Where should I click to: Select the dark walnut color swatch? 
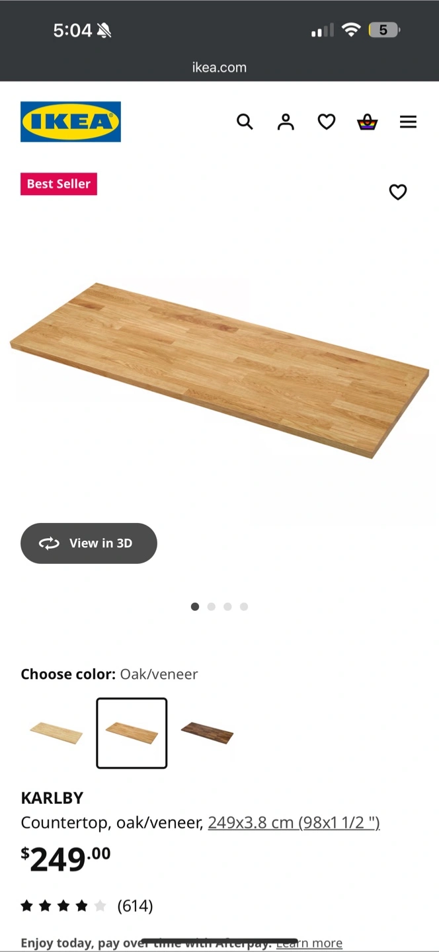coord(207,733)
